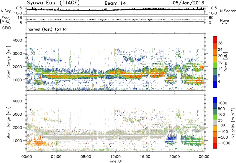This screenshot has height=163, width=236.
Task: Select the 'Power [dB]' colorbar title
Action: [225, 62]
